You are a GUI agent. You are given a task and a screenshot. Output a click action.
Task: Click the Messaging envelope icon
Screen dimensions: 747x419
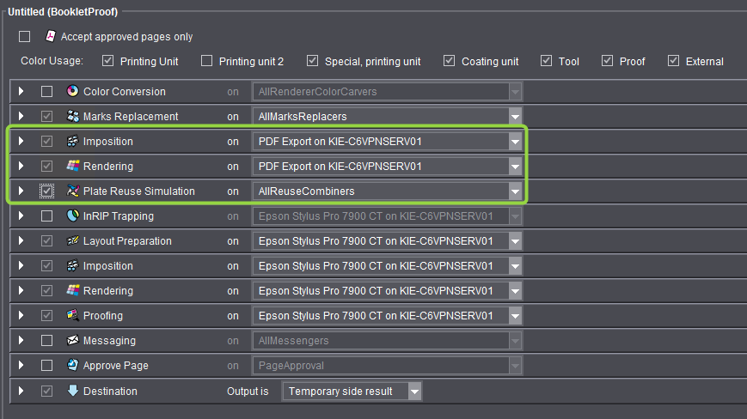point(72,341)
